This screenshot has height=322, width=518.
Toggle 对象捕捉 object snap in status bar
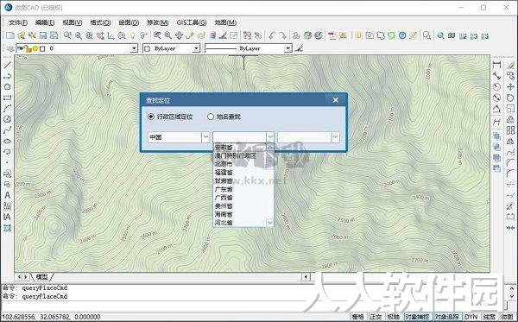tap(417, 317)
